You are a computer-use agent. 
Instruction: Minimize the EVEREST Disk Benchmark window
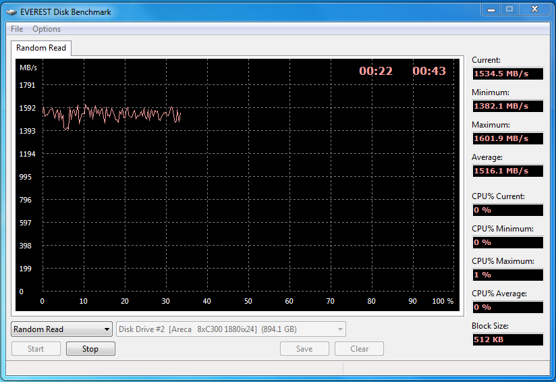tap(491, 9)
